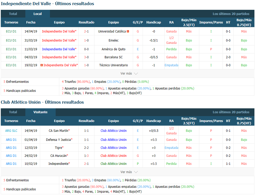The height and width of the screenshot is (195, 256).
Task: Click the 0-0 result against América de Quito
Action: click(x=86, y=49)
